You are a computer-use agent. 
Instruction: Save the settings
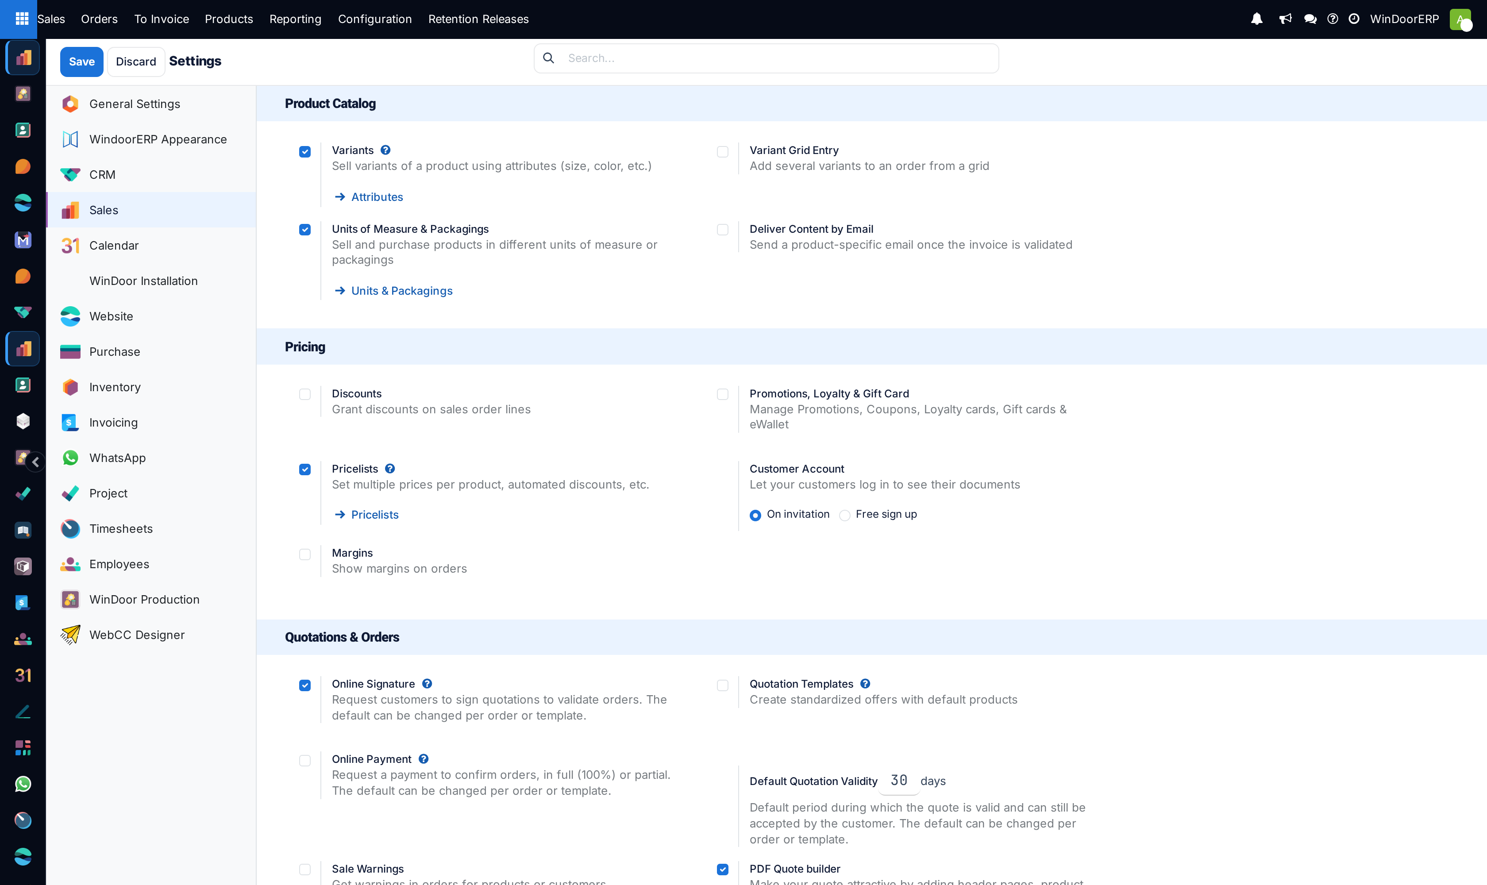coord(82,62)
